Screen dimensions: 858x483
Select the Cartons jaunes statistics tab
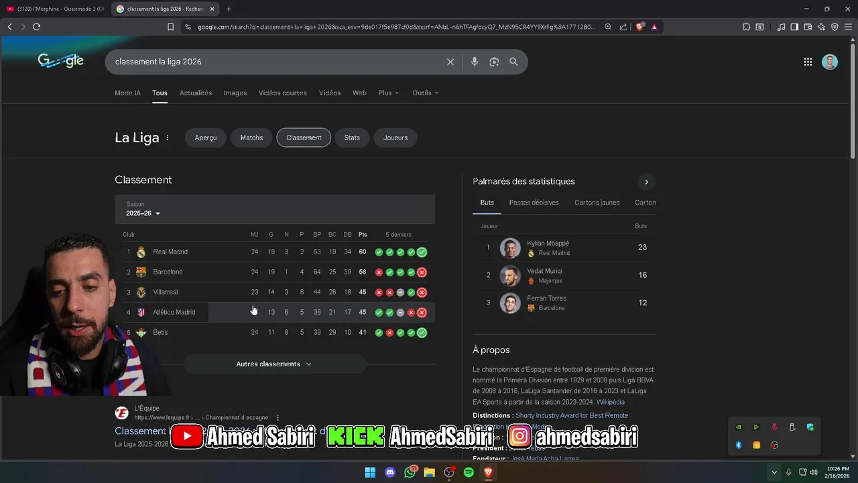click(597, 203)
